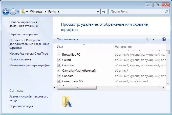This screenshot has height=115, width=172.
Task: Select the Cambria Math font icon
Action: (x=59, y=70)
